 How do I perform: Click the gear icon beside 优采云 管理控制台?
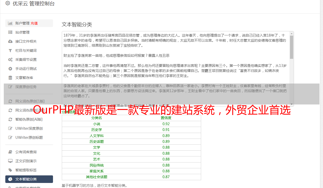(x=8, y=3)
